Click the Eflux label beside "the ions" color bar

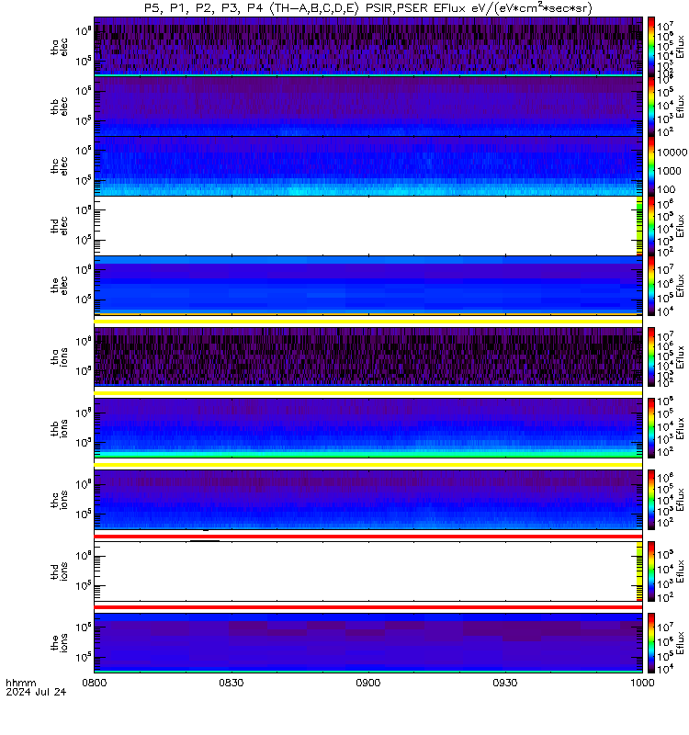[x=681, y=642]
